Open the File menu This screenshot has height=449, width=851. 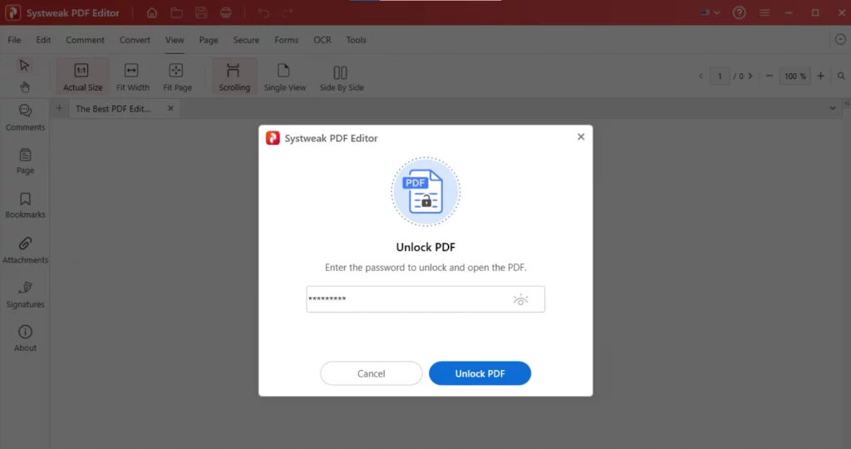(x=14, y=40)
